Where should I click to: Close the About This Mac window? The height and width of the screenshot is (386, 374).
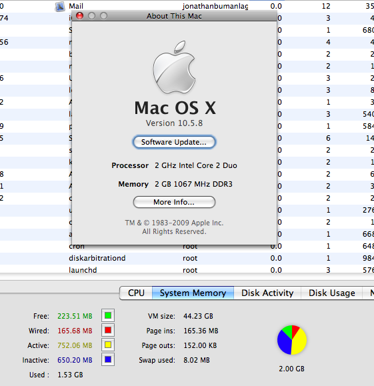point(79,16)
